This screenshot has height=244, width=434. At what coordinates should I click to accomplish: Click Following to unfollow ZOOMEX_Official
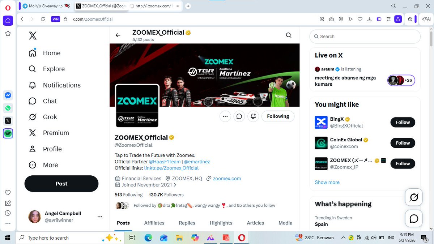tap(278, 116)
